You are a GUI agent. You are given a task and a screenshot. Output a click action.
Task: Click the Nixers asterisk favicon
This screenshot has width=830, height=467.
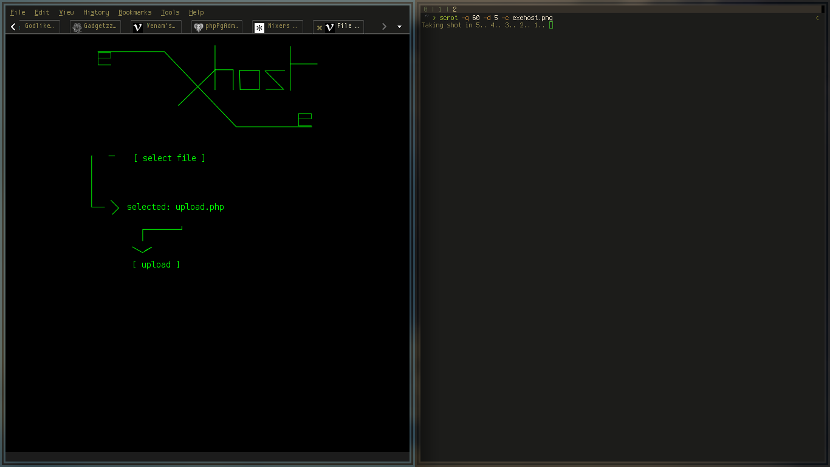tap(259, 27)
